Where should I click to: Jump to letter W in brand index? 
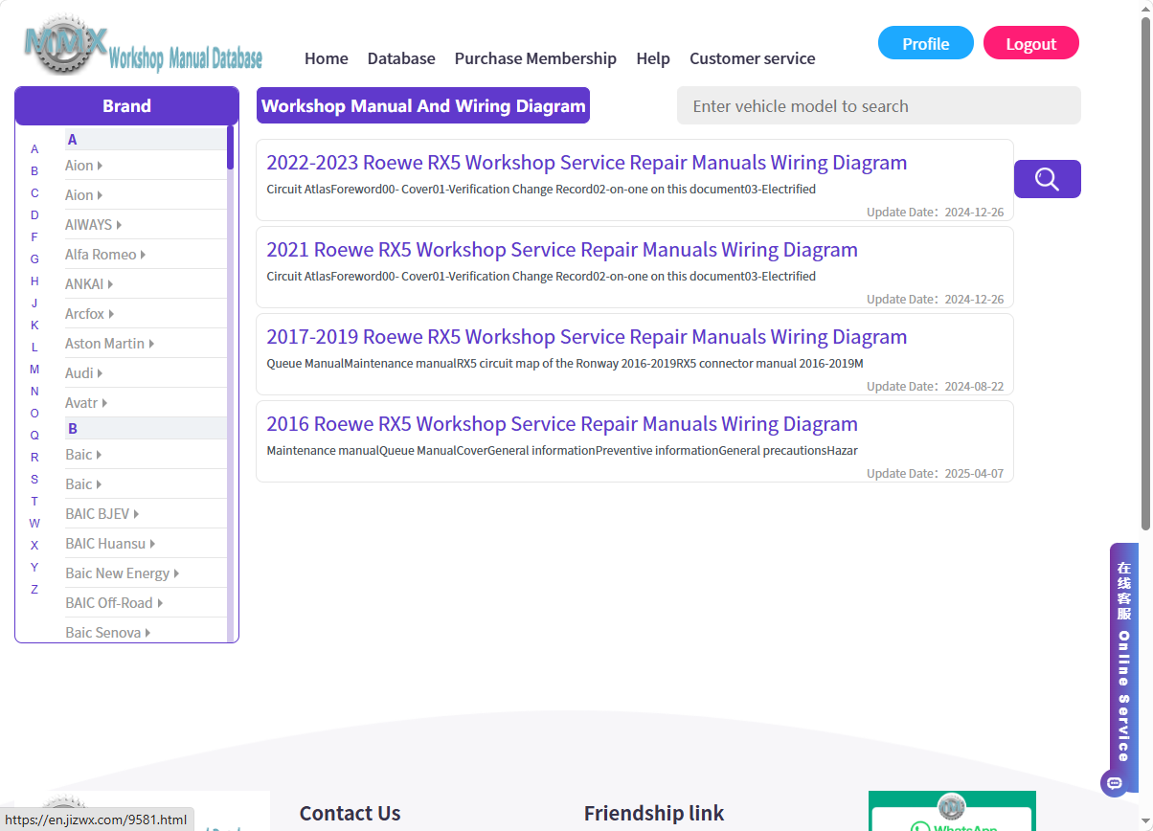tap(34, 524)
